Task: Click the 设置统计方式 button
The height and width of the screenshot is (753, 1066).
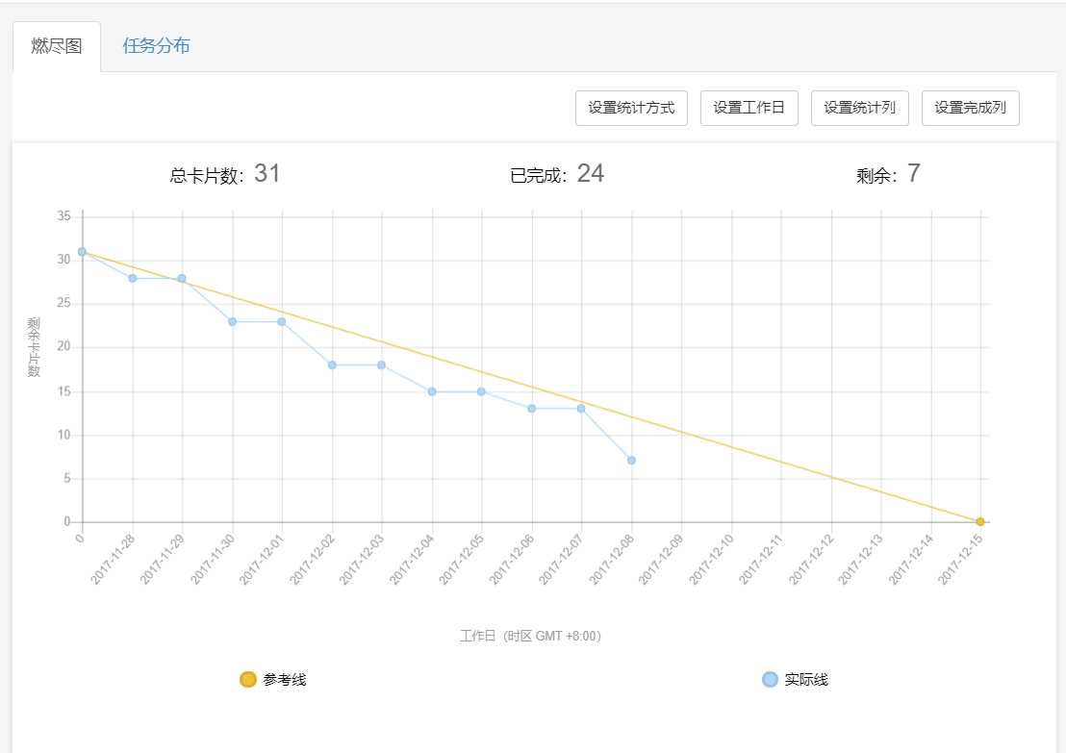Action: click(631, 108)
